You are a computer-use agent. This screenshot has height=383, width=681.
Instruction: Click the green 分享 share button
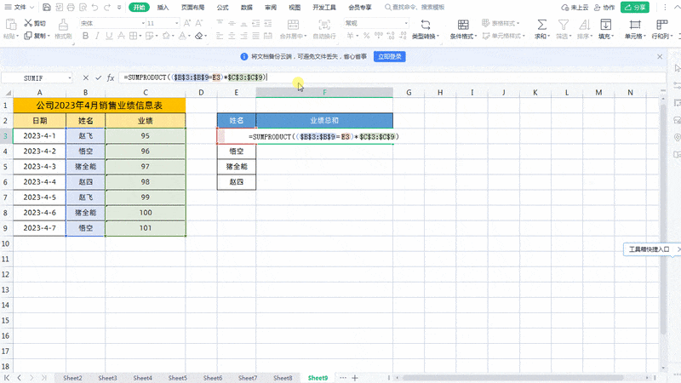click(x=634, y=7)
